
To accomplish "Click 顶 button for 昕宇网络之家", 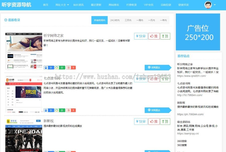I will pyautogui.click(x=165, y=36).
